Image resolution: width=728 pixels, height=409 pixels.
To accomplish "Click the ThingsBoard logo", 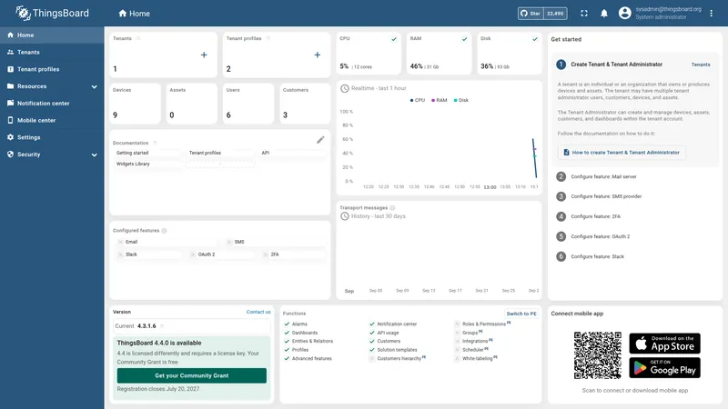I will [x=52, y=13].
